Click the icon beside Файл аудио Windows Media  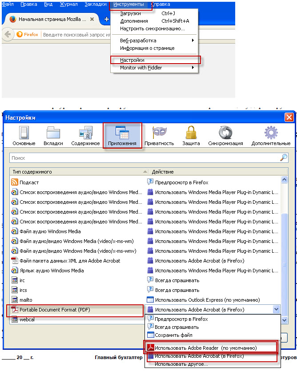pyautogui.click(x=15, y=231)
